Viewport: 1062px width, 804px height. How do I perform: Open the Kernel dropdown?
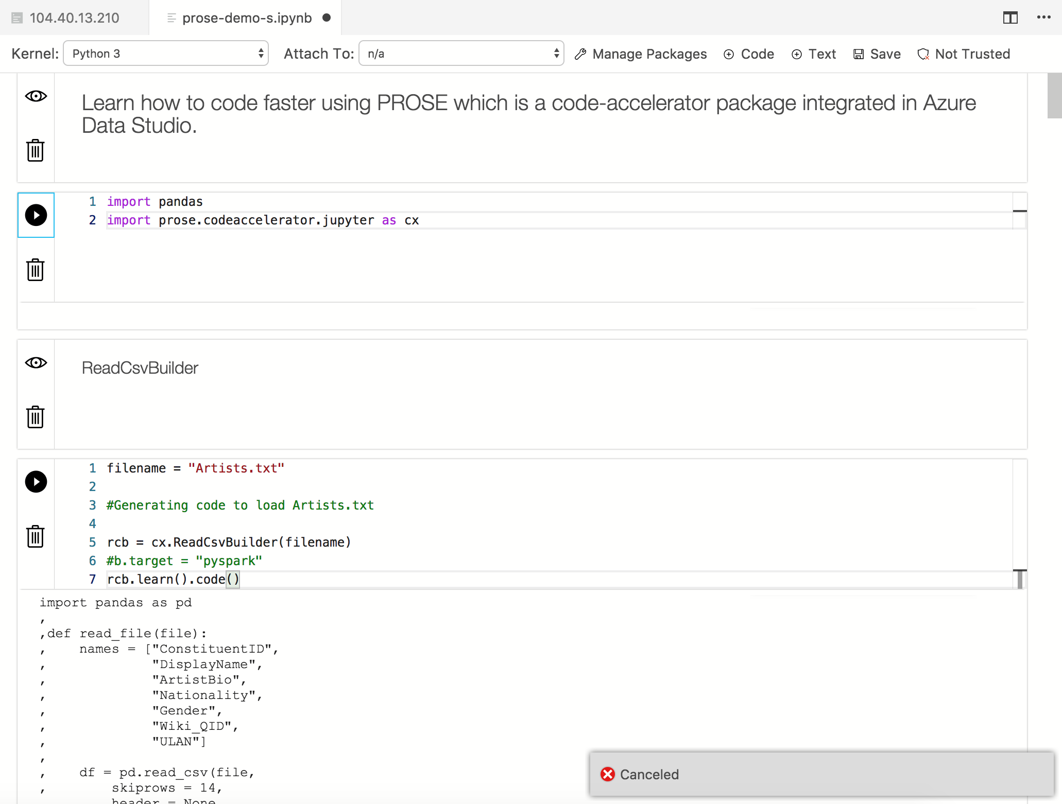[165, 53]
